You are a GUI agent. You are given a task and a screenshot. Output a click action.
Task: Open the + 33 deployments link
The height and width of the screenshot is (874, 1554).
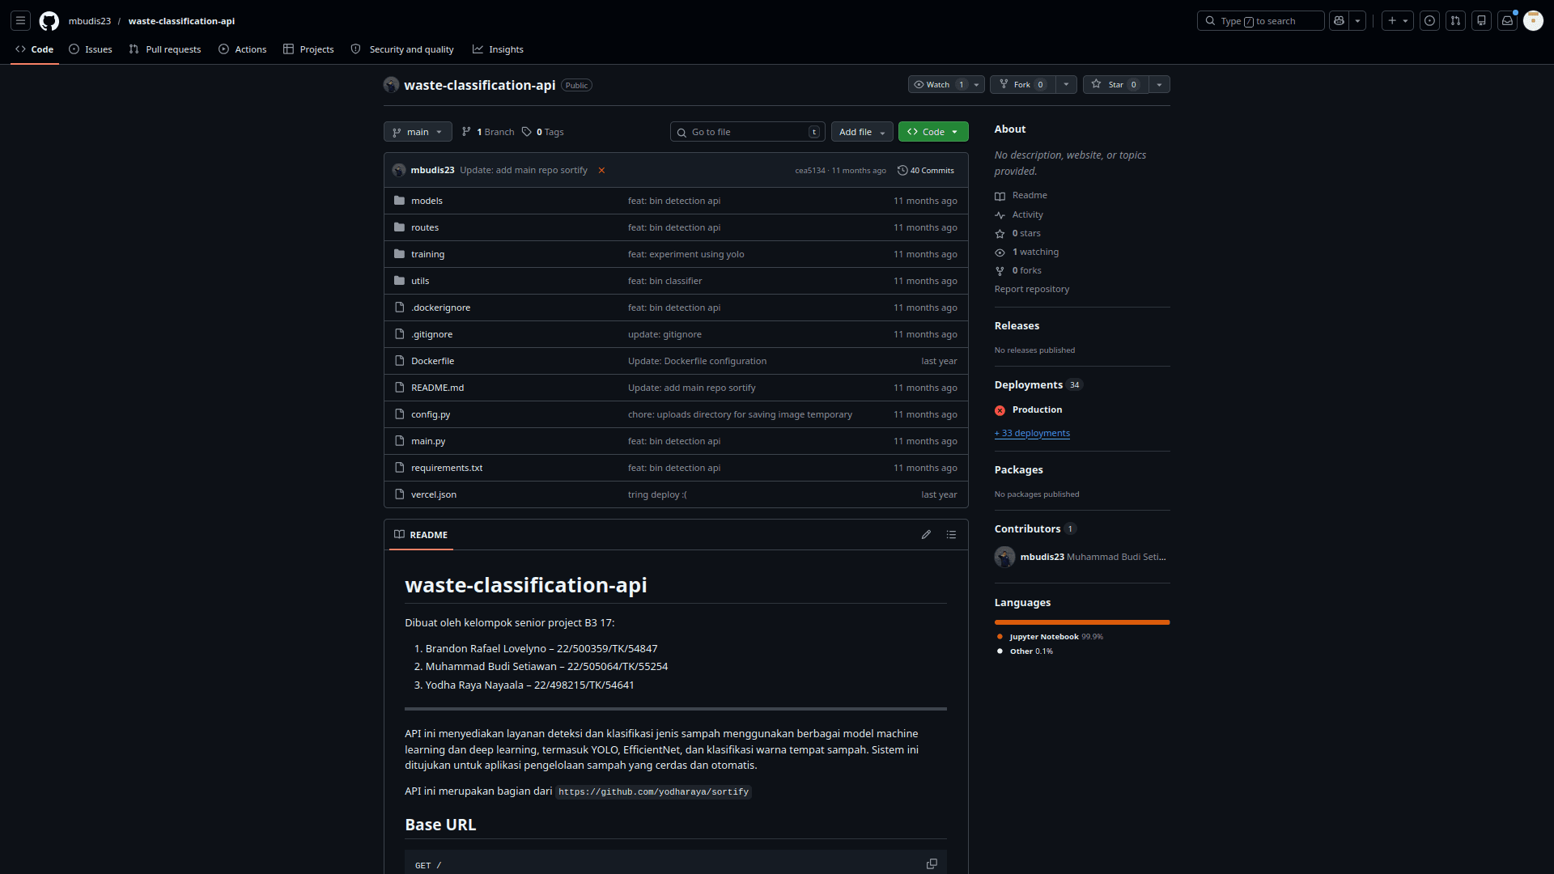pos(1032,434)
